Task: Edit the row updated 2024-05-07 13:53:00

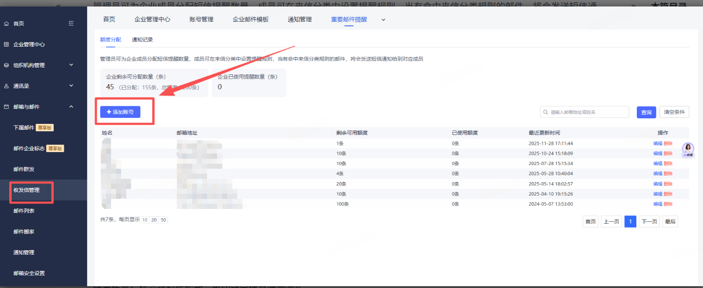Action: [x=658, y=204]
